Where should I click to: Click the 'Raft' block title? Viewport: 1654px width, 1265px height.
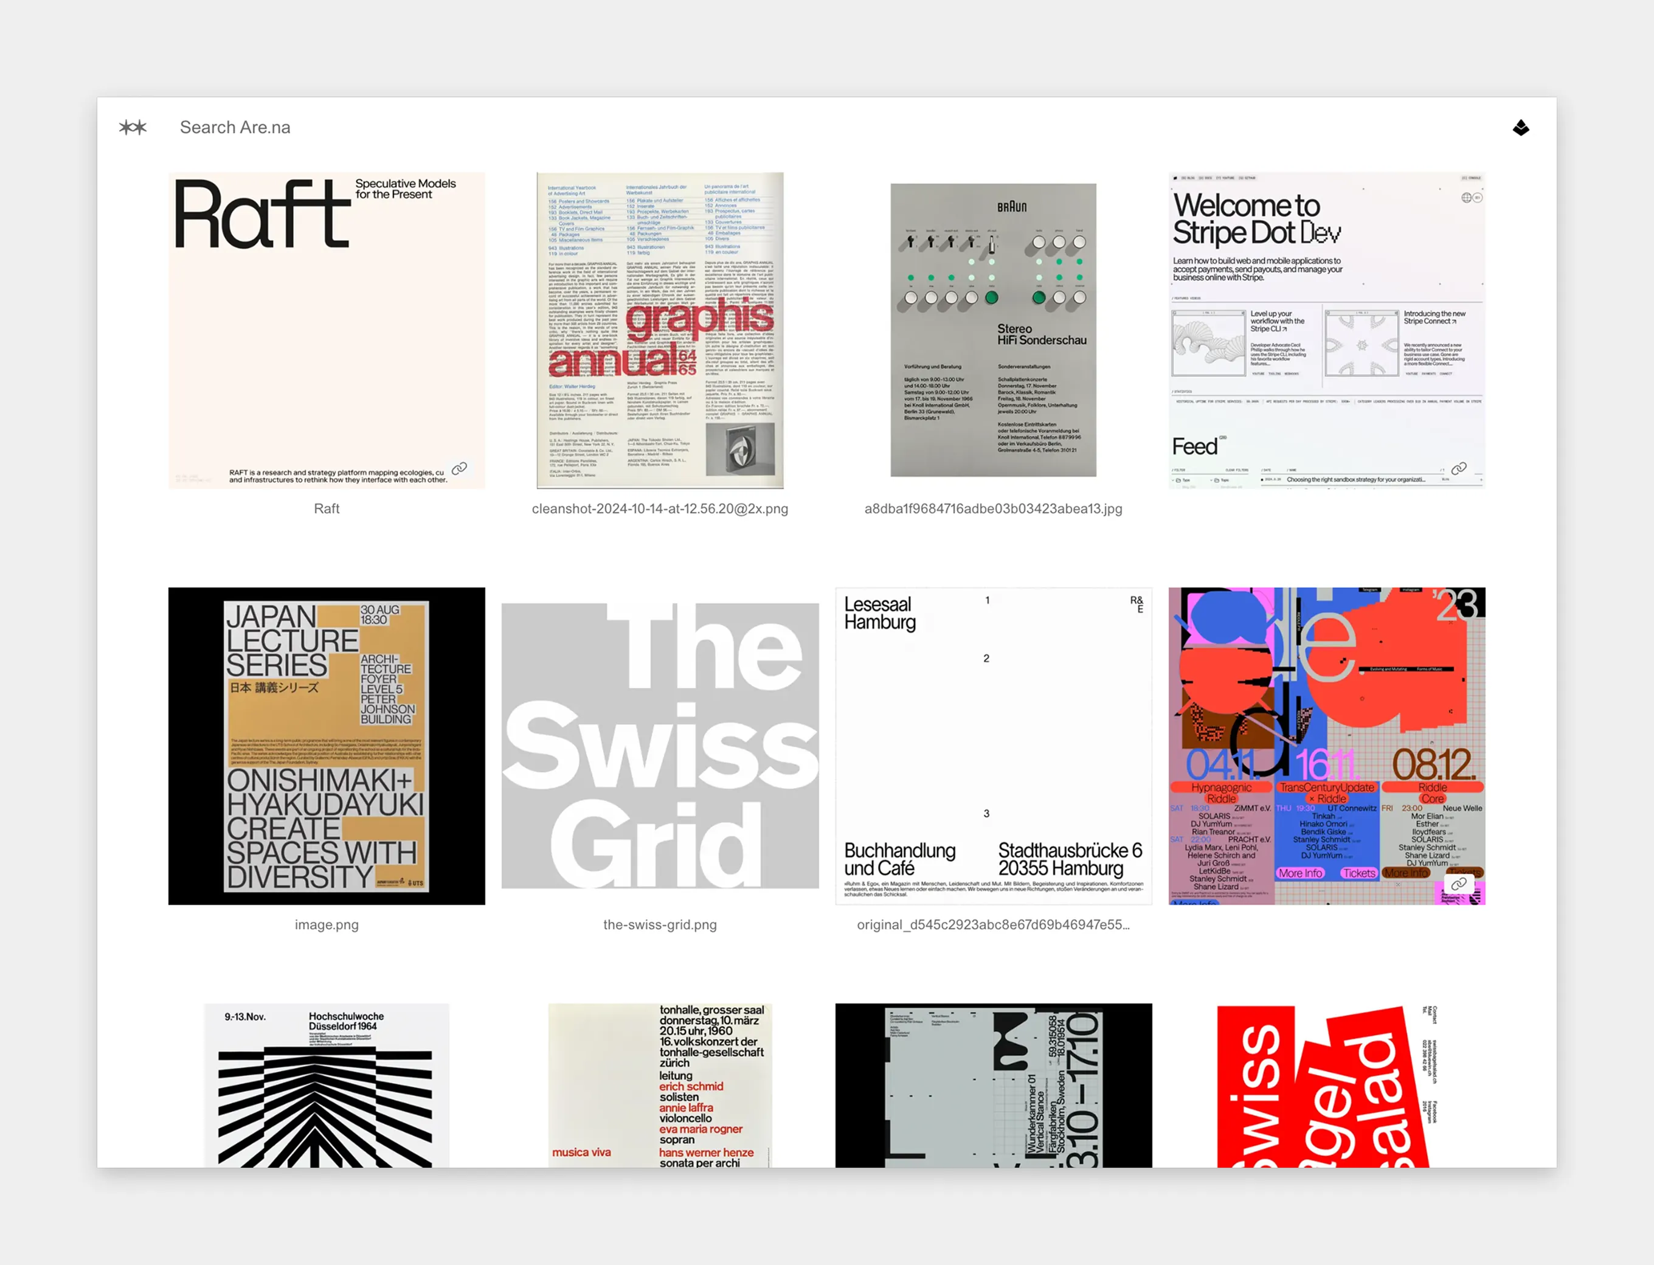point(327,509)
